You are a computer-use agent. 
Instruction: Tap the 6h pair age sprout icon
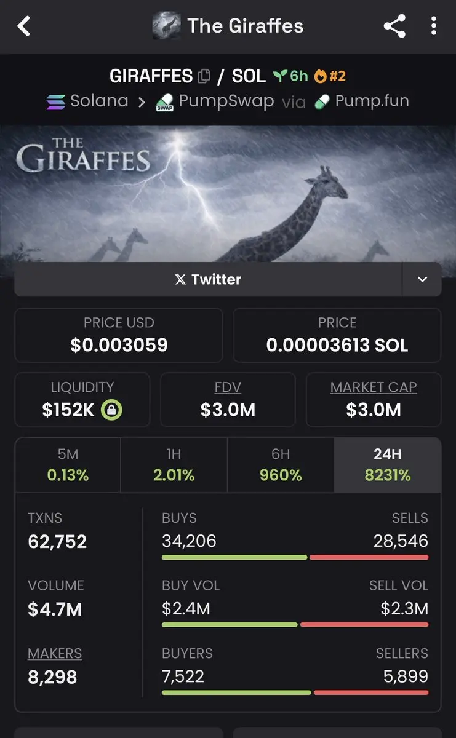281,76
